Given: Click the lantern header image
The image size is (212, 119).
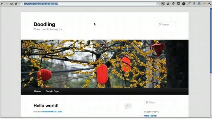Looking at the screenshot, I should 105,64.
